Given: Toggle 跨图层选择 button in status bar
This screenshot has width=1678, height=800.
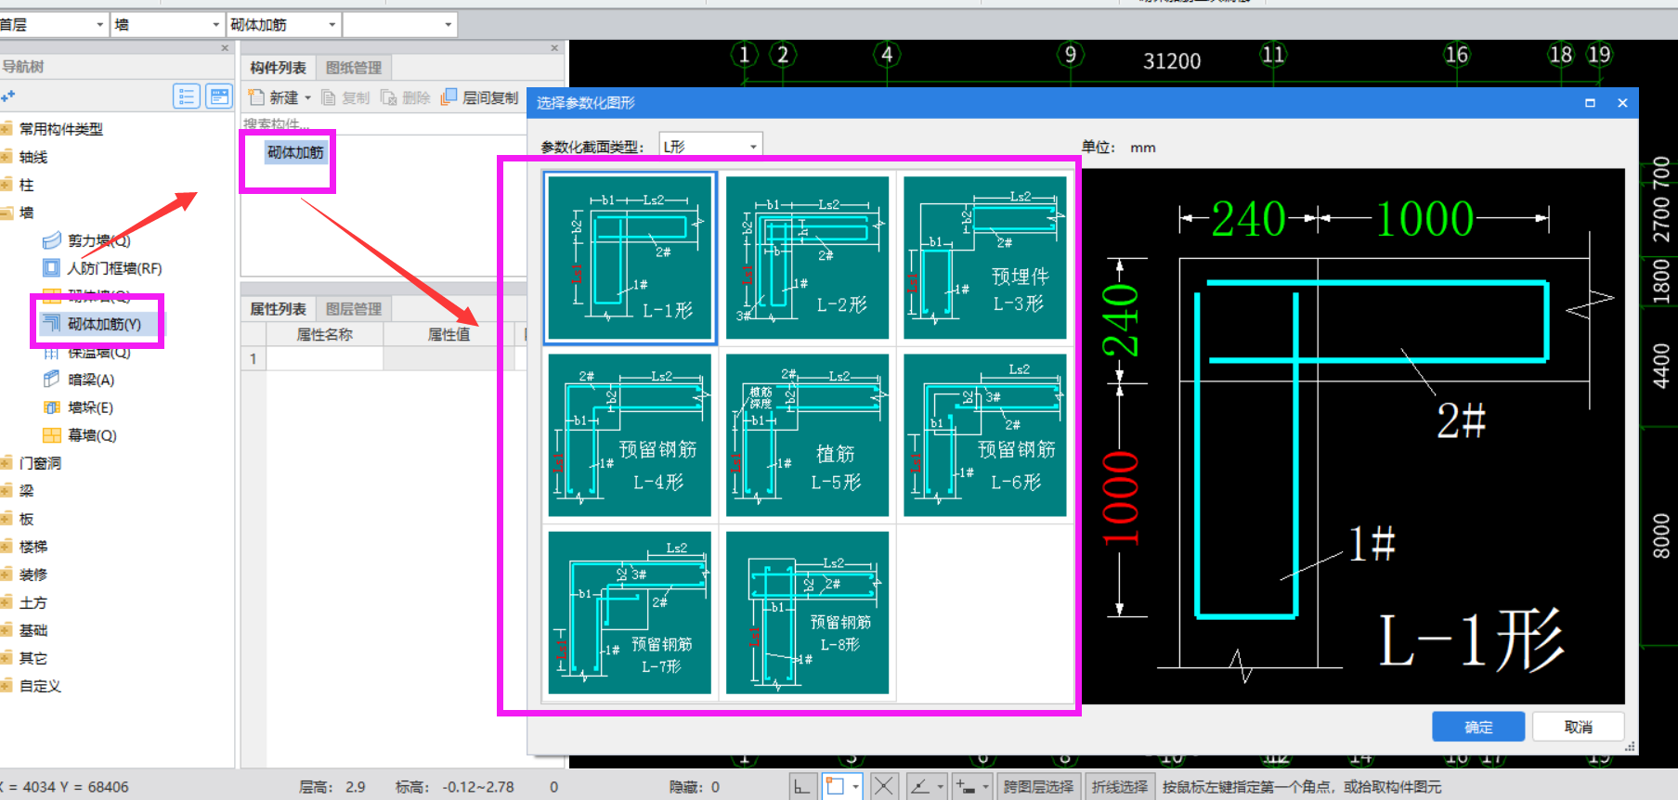Looking at the screenshot, I should click(1038, 787).
